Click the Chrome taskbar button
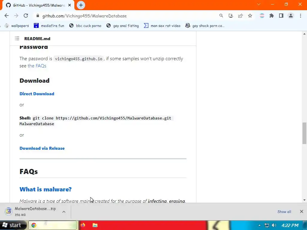This screenshot has height=230, width=307. tap(52, 225)
